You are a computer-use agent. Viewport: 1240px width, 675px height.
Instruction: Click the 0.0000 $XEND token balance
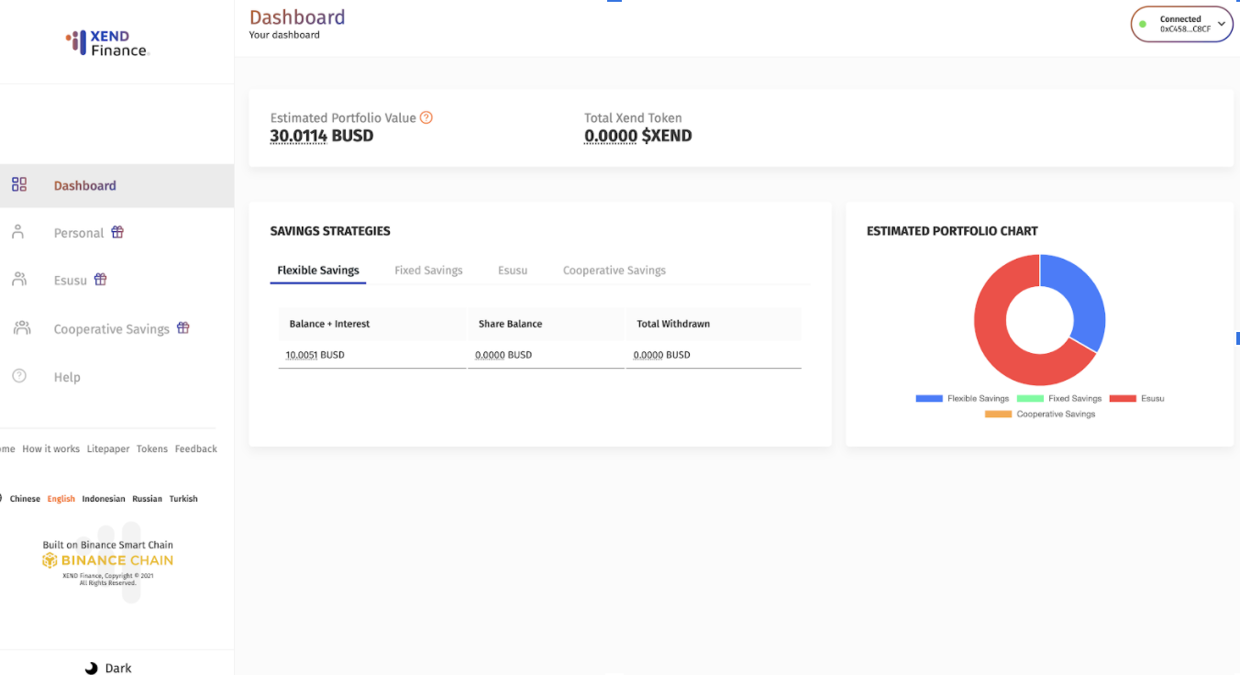pyautogui.click(x=638, y=136)
